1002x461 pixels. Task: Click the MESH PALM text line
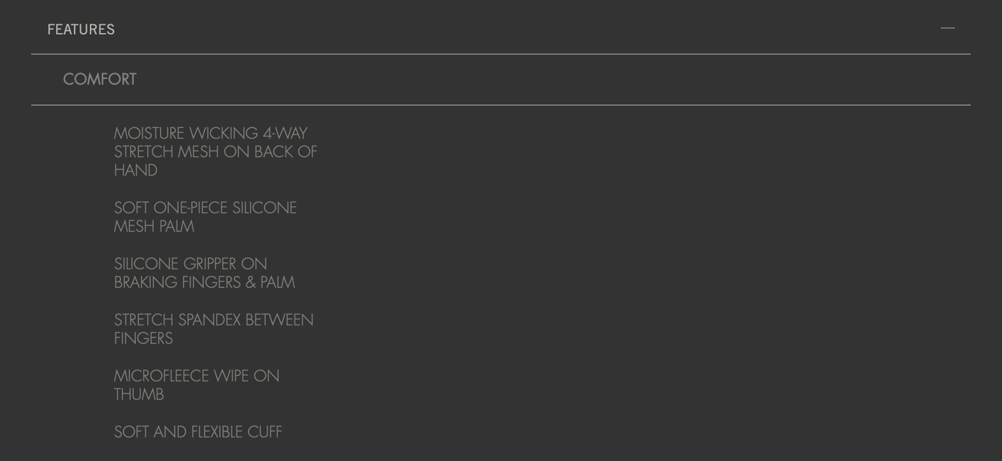pos(154,227)
